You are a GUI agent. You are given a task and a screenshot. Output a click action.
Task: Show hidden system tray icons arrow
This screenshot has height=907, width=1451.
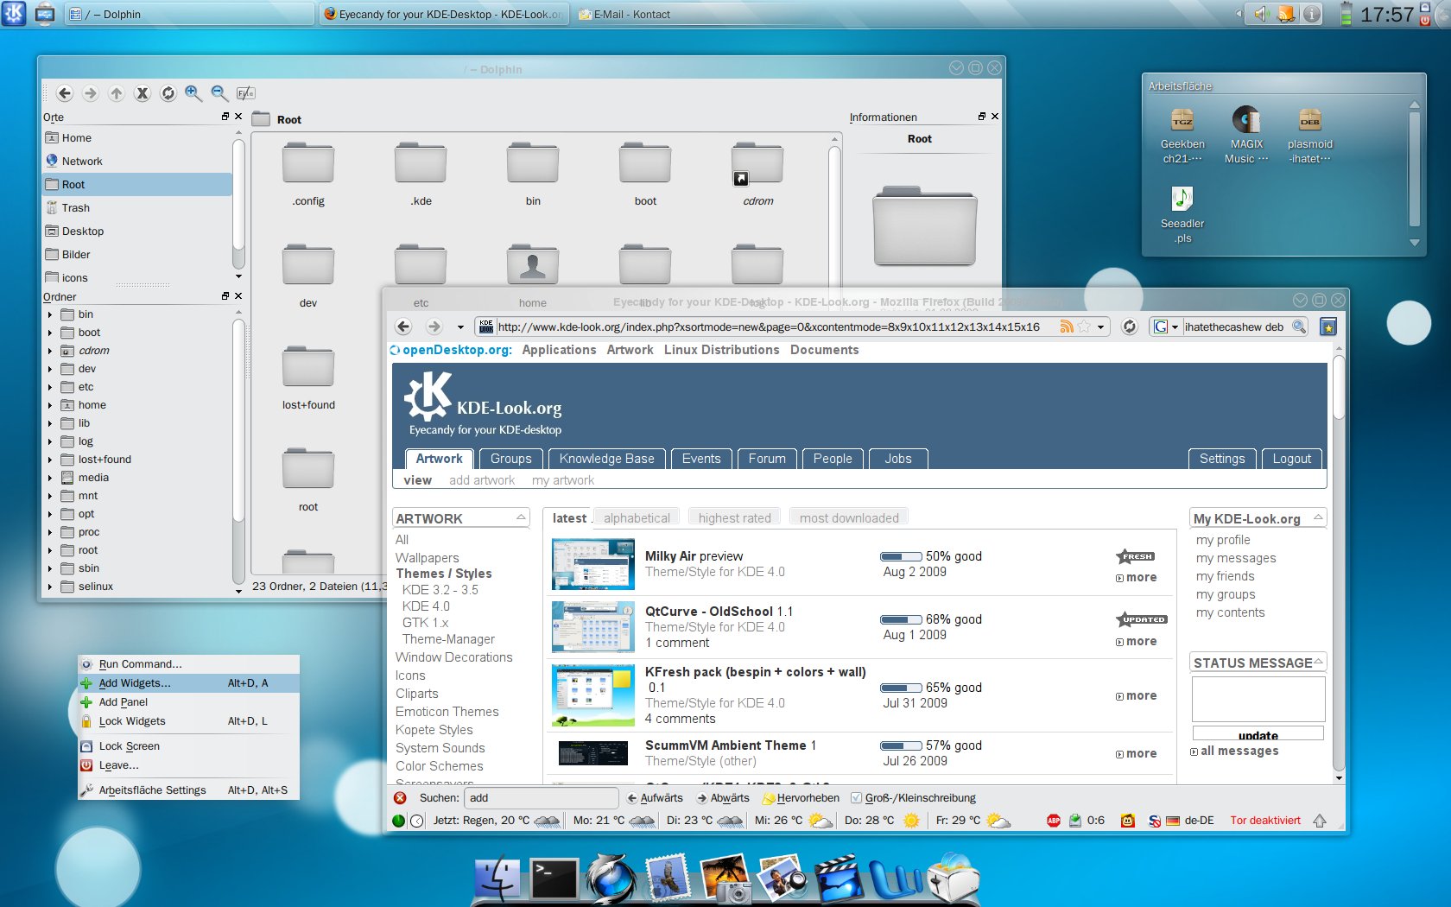pyautogui.click(x=1239, y=14)
